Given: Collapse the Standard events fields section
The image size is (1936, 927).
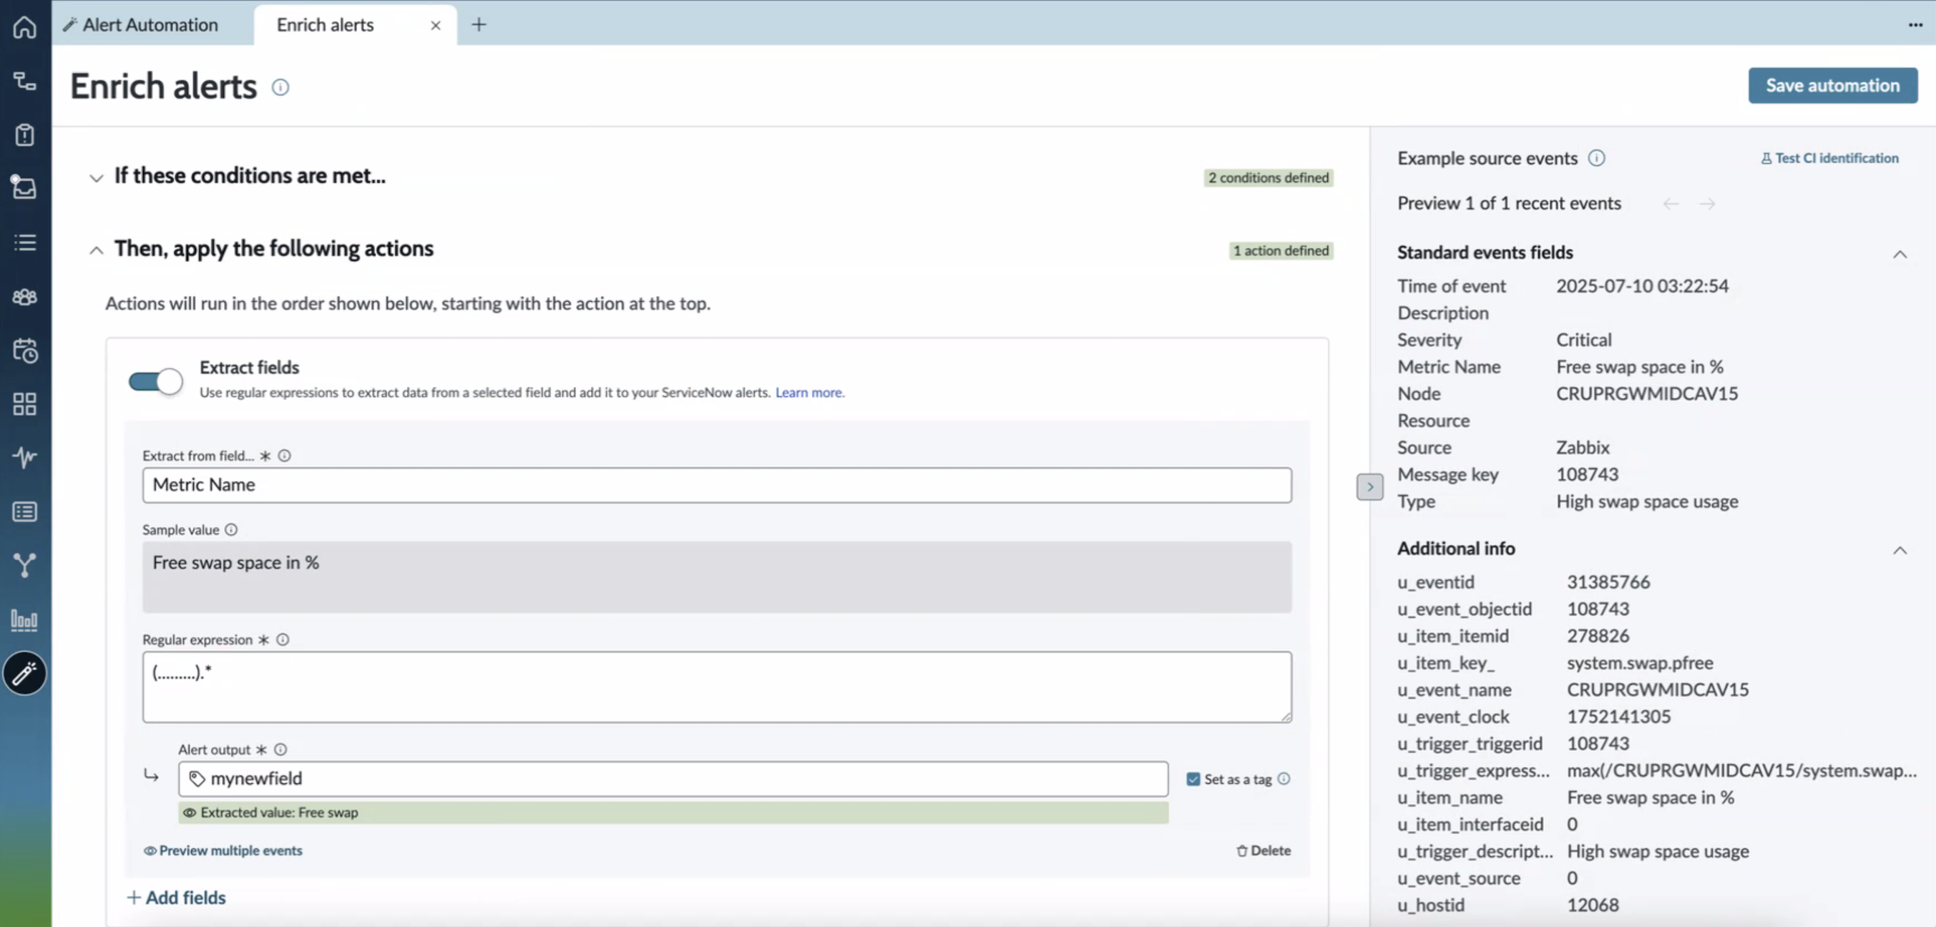Looking at the screenshot, I should [x=1900, y=254].
